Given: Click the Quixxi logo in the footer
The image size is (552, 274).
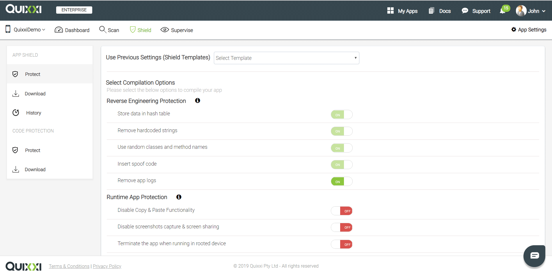Looking at the screenshot, I should 24,266.
